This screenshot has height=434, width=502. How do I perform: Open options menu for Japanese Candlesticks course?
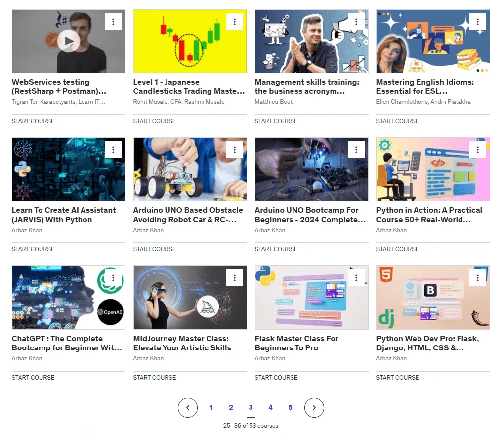click(x=235, y=21)
